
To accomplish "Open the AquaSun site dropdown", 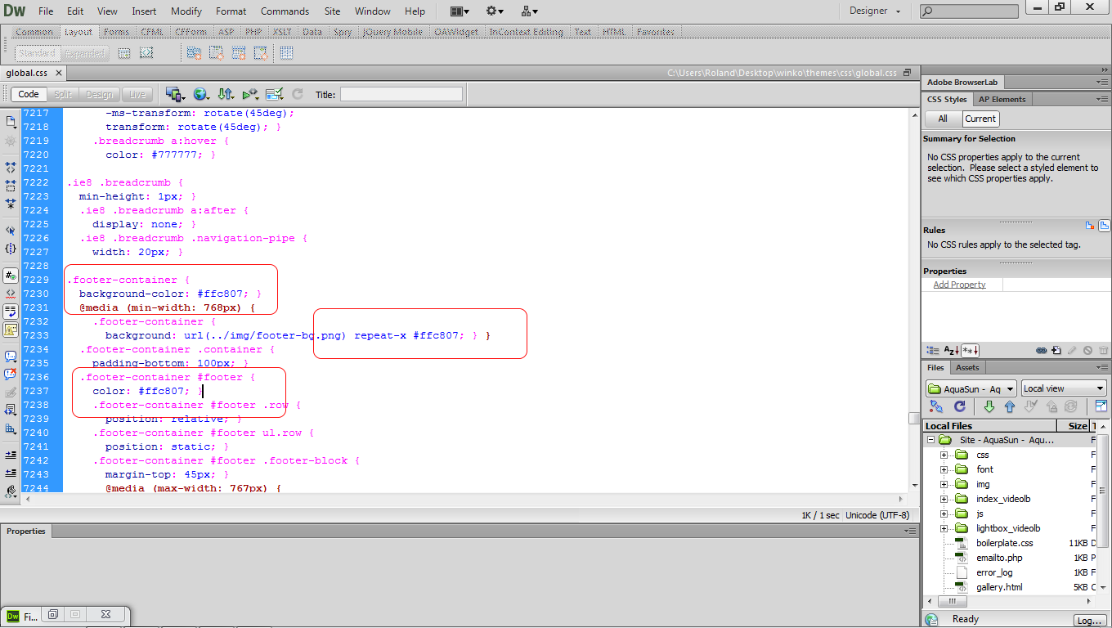I will (x=971, y=388).
